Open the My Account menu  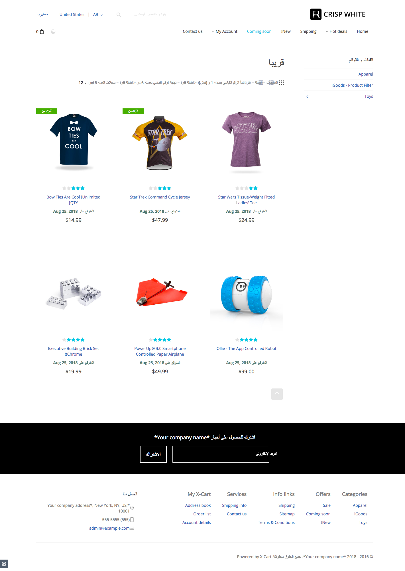pyautogui.click(x=225, y=31)
